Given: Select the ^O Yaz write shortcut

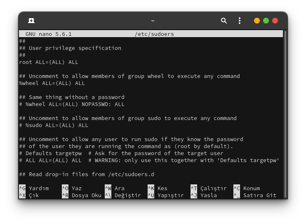Looking at the screenshot, I should (x=72, y=189).
